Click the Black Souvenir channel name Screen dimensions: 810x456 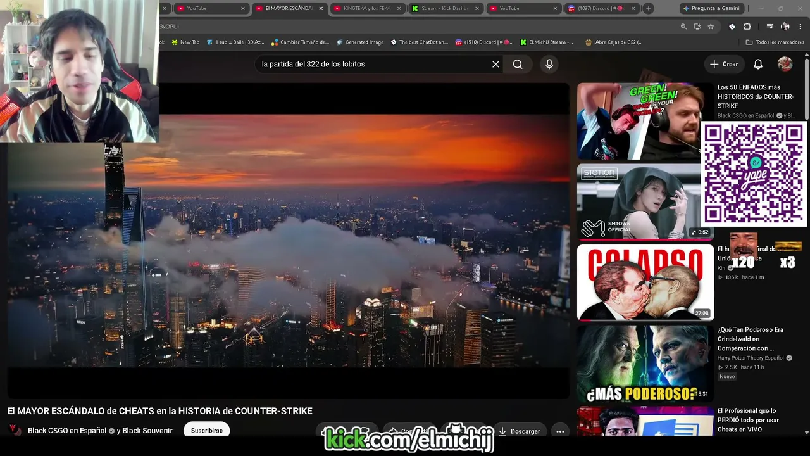147,431
